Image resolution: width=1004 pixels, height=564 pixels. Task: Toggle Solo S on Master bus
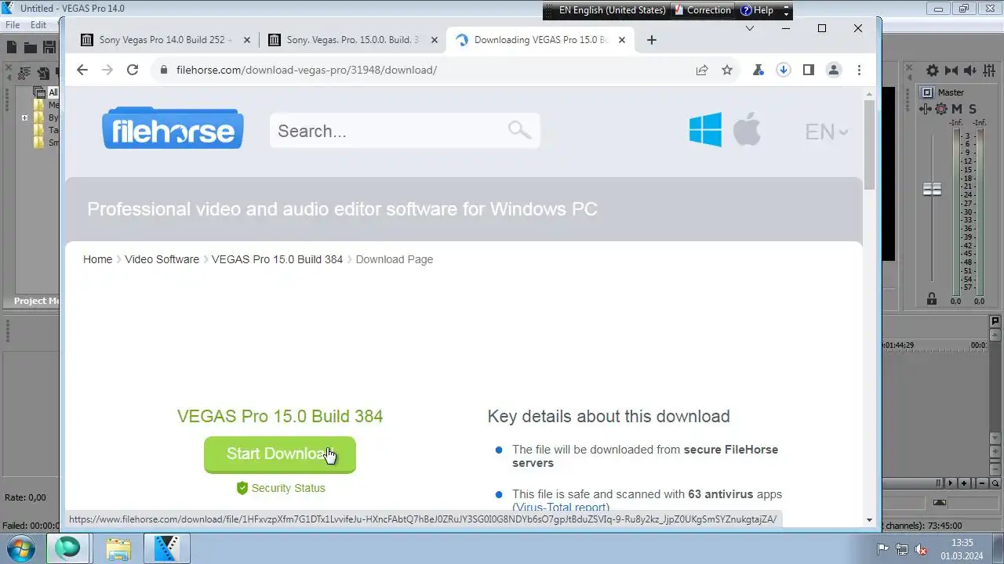(x=973, y=109)
